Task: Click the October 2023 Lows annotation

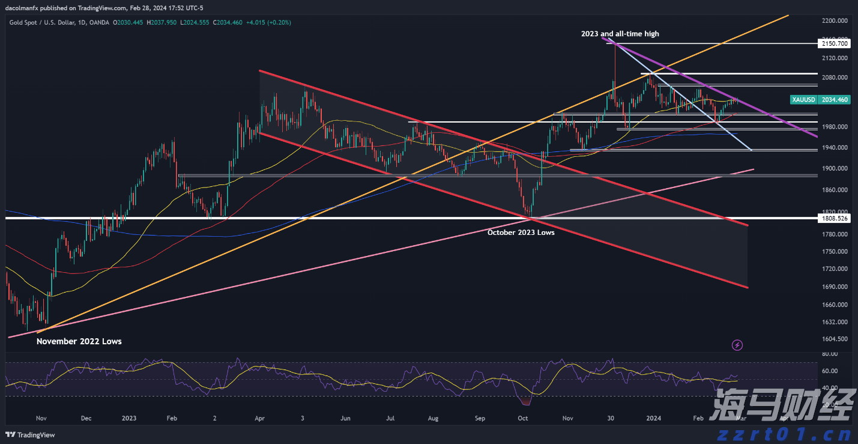Action: (521, 233)
